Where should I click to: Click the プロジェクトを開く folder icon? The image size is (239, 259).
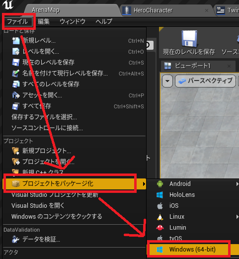(x=16, y=162)
